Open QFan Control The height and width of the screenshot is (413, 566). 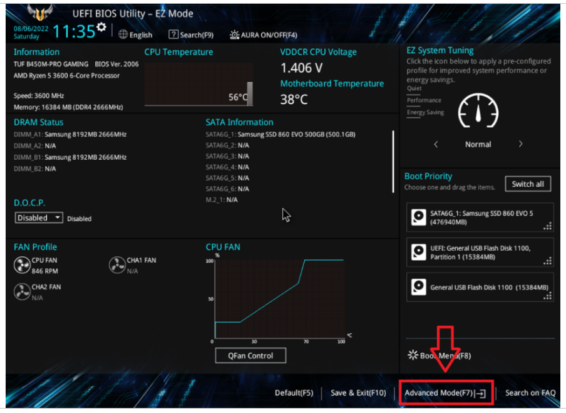click(x=250, y=355)
